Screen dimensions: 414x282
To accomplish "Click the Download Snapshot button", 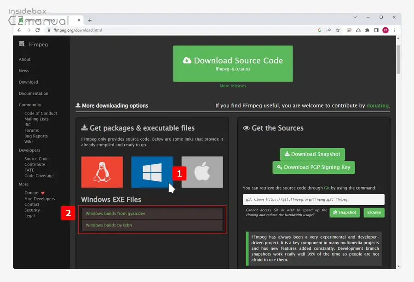I will coord(312,154).
